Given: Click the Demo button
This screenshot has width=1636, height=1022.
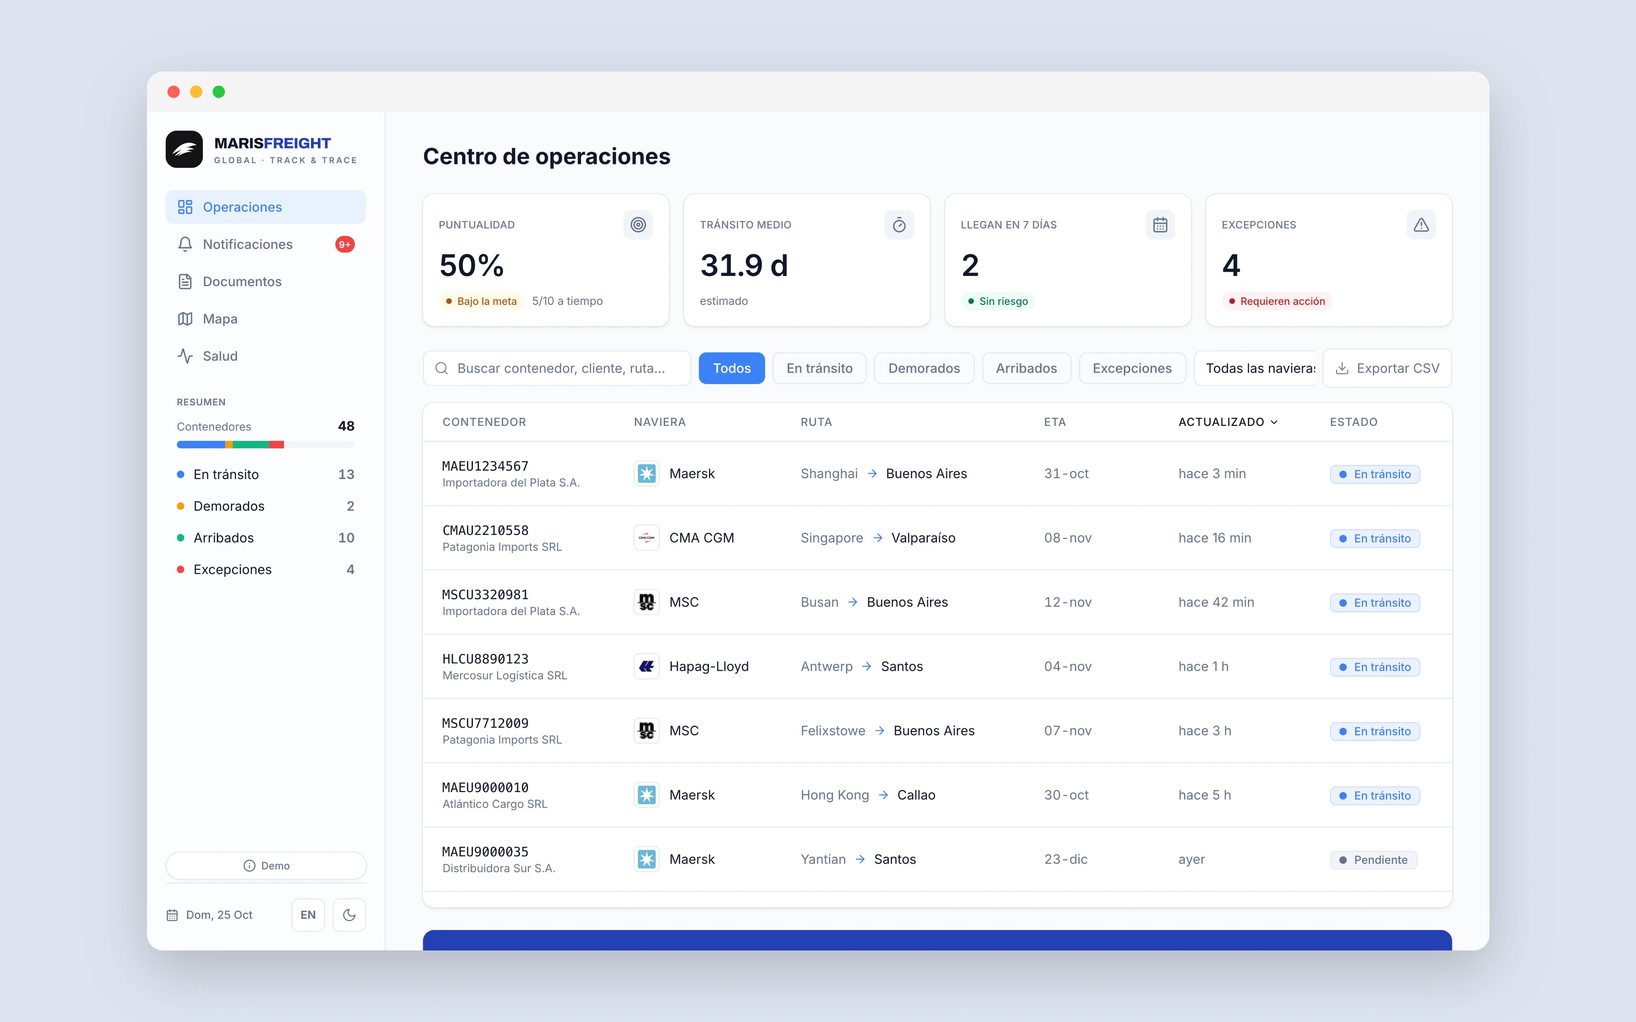Looking at the screenshot, I should coord(266,865).
